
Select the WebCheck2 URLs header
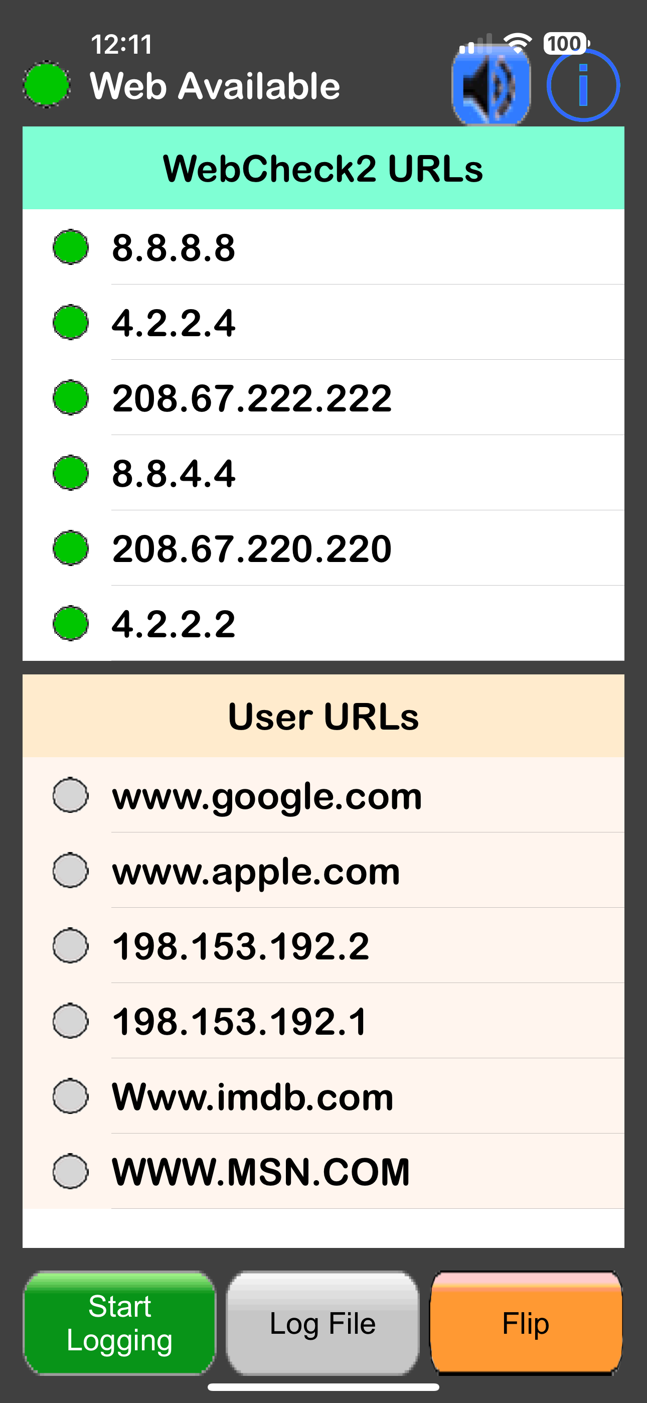[323, 168]
